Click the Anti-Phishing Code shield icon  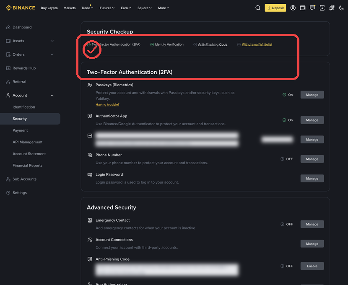click(90, 259)
